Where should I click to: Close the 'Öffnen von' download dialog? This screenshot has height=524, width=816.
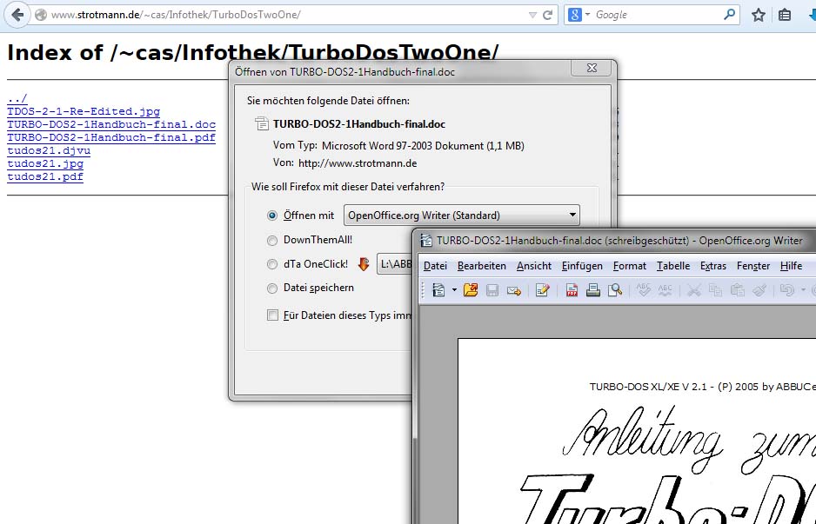click(x=592, y=68)
